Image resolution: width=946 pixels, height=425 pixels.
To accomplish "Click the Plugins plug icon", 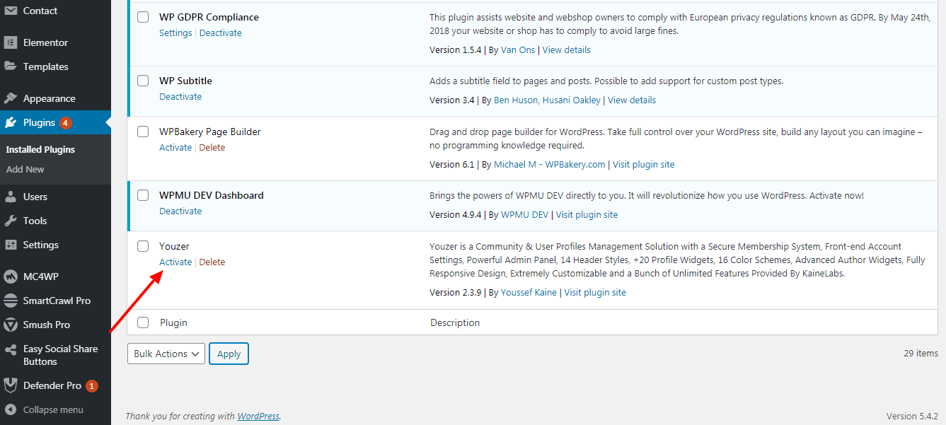I will click(11, 122).
